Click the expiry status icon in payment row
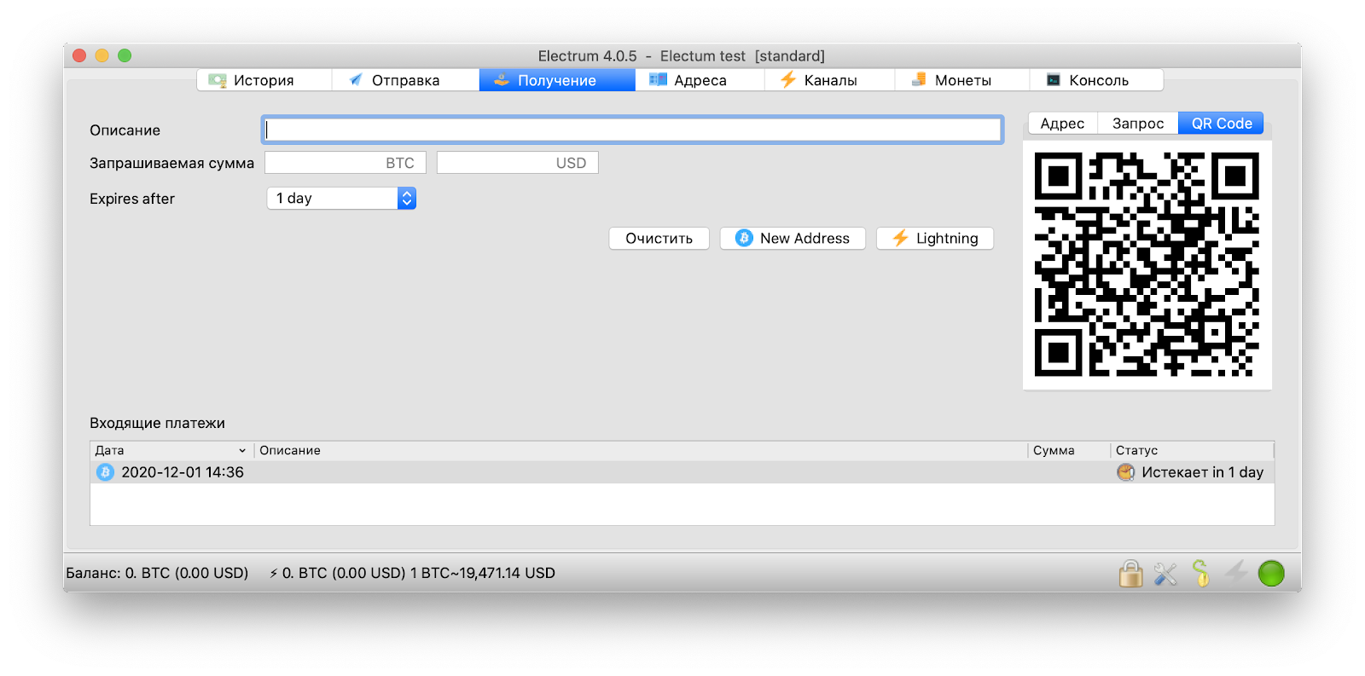 [1125, 472]
